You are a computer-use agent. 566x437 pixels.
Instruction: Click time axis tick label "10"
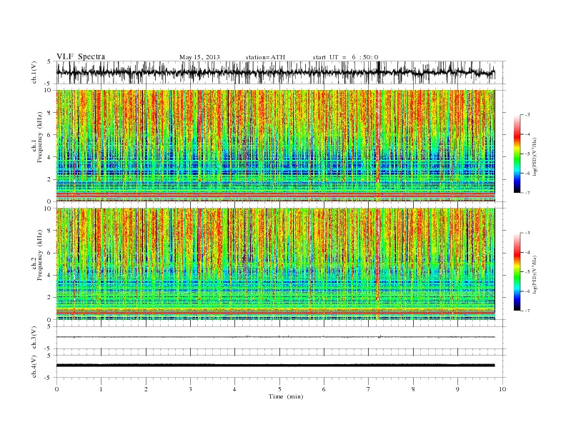[x=503, y=389]
